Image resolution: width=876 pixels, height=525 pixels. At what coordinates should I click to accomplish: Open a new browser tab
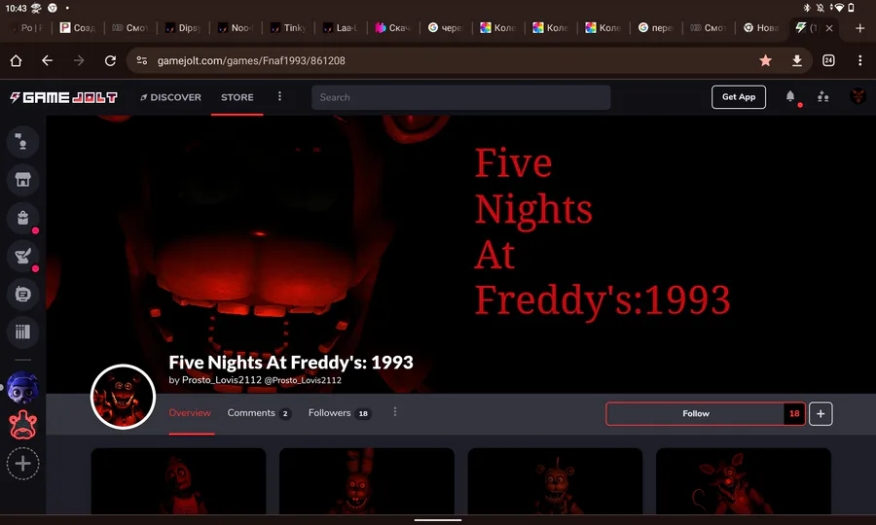click(x=859, y=28)
